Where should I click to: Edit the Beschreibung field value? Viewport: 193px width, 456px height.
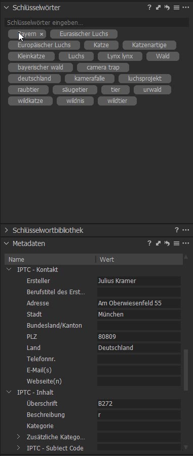click(139, 415)
